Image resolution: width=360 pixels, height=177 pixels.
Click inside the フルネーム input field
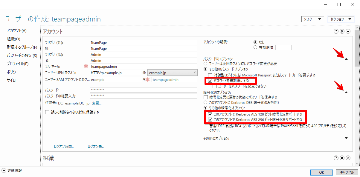tap(144, 66)
